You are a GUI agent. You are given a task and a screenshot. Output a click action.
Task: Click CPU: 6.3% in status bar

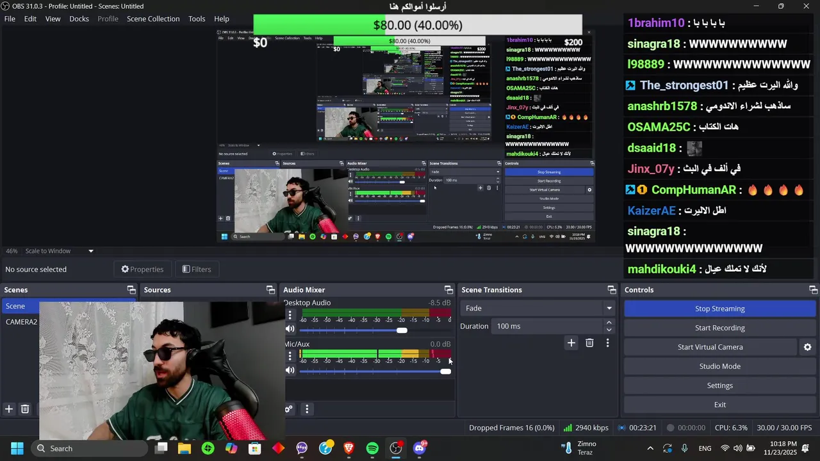[731, 428]
